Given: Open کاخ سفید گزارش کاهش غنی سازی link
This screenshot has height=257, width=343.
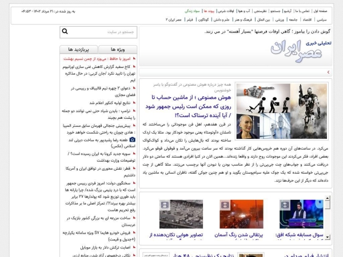Looking at the screenshot, I should point(99,74).
